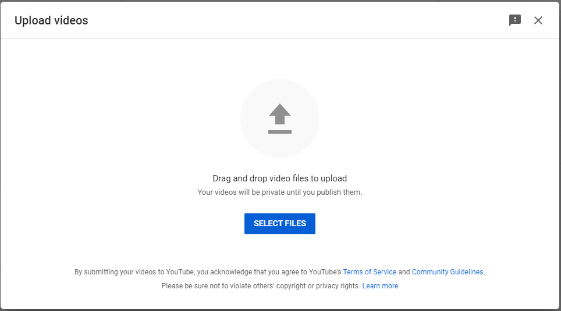561x311 pixels.
Task: Select the exclamation speech bubble icon
Action: coord(515,20)
